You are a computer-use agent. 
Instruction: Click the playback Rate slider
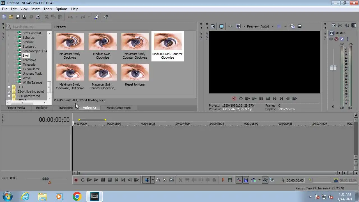45,179
